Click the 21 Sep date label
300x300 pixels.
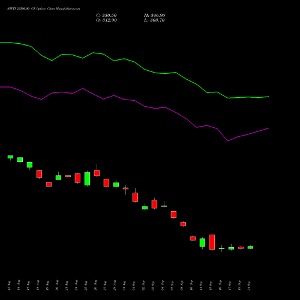point(249,286)
